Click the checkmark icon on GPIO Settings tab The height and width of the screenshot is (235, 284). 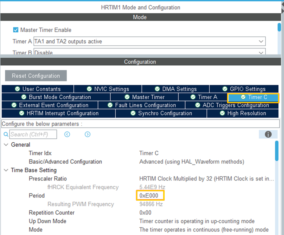click(x=224, y=89)
